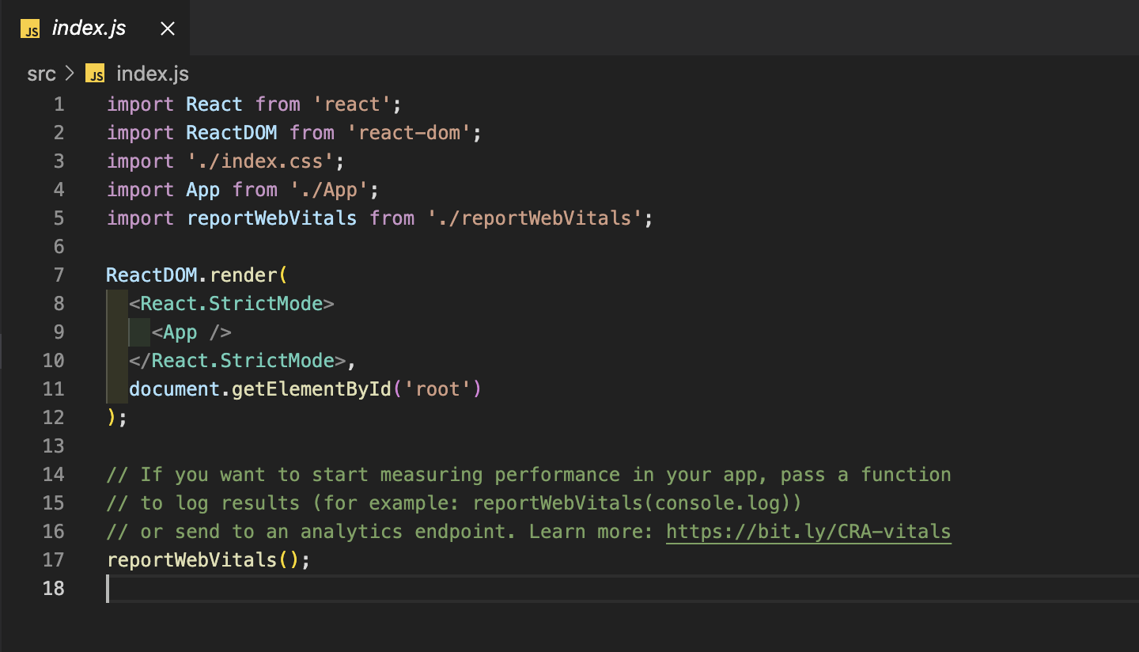Select the index.js editor tab
Viewport: 1139px width, 652px height.
(x=95, y=28)
